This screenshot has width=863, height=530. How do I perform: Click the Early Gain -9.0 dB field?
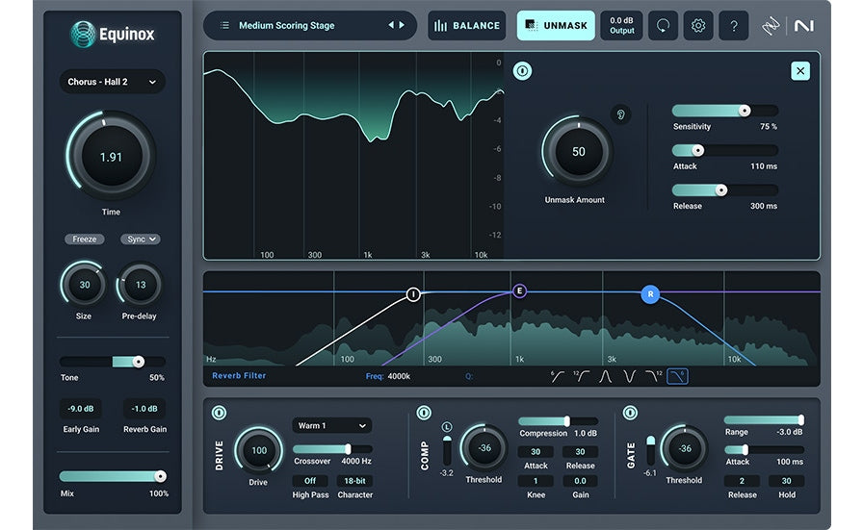[81, 409]
